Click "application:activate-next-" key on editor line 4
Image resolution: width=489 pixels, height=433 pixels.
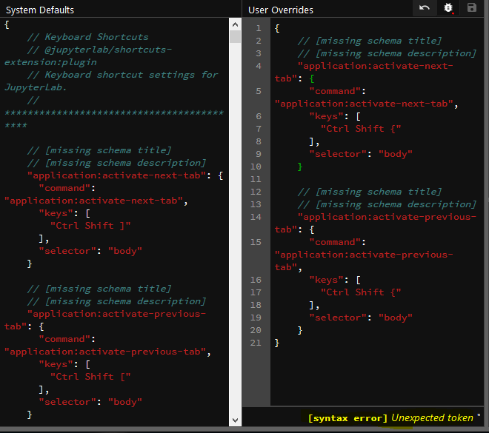pos(376,66)
